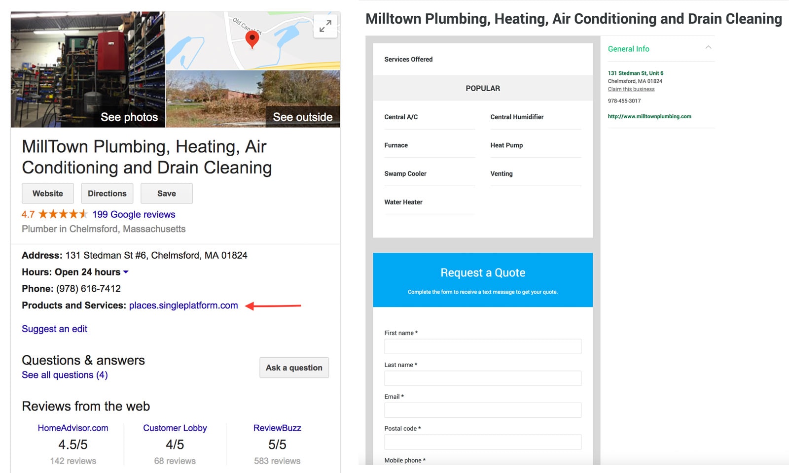
Task: Open the See outside street view
Action: point(252,99)
